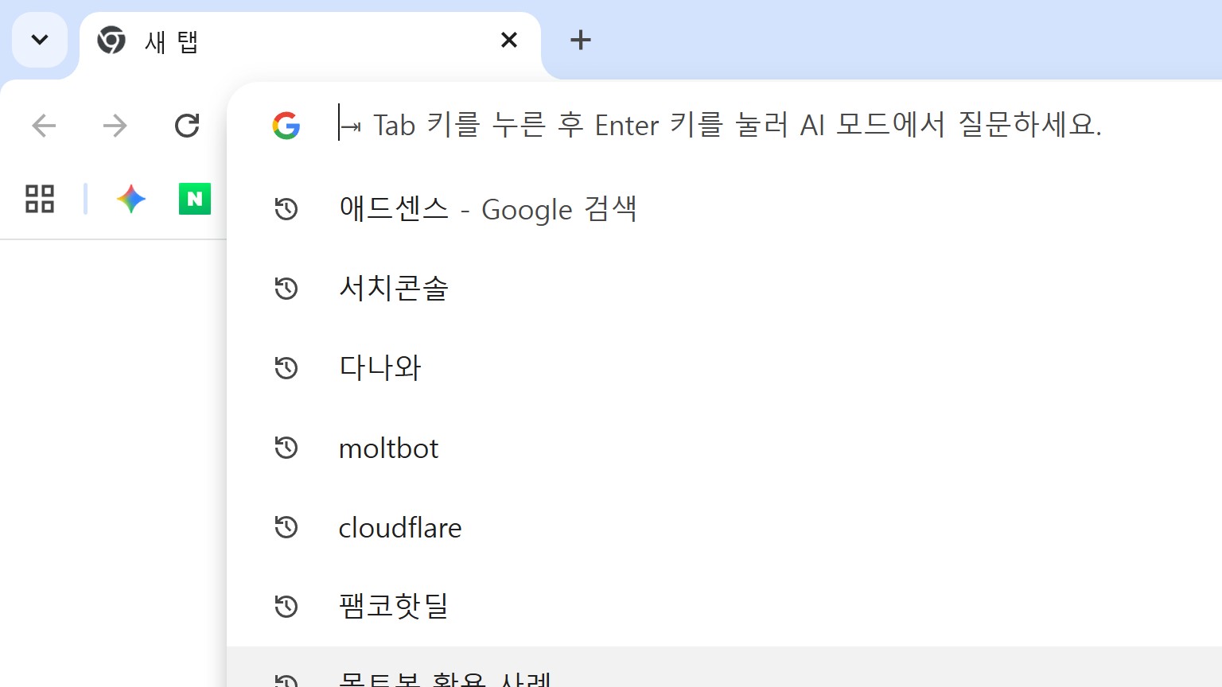Click the history clock icon beside 다나와
This screenshot has width=1222, height=687.
[286, 368]
